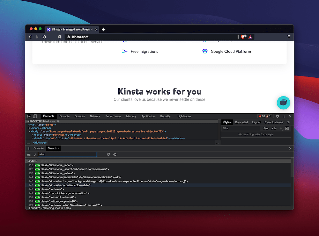Screen dimensions: 319x236
Task: Show more Styles pane tabs chevron
Action: [x=288, y=122]
